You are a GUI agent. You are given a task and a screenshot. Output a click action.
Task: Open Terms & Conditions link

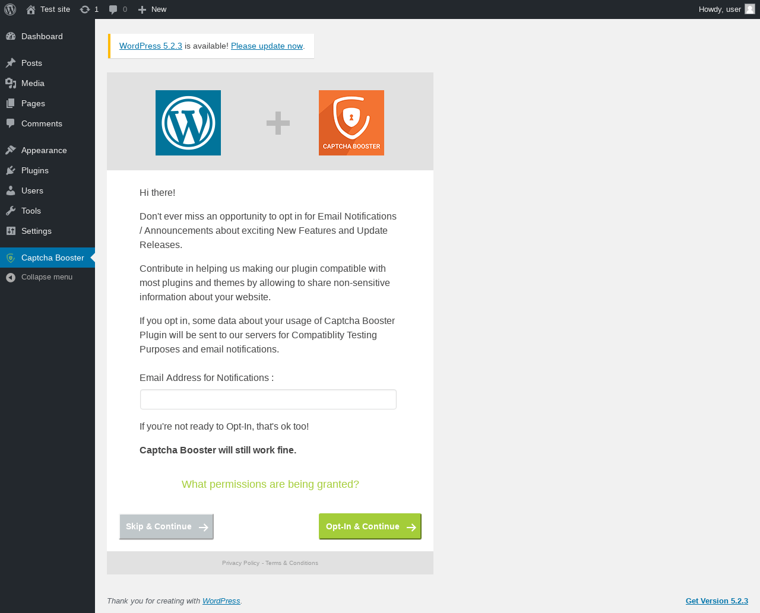point(292,563)
